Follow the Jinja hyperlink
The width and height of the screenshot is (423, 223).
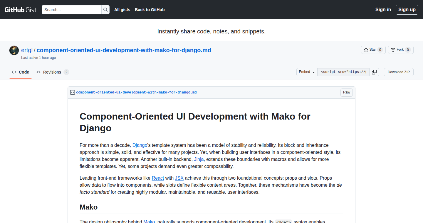pyautogui.click(x=199, y=159)
